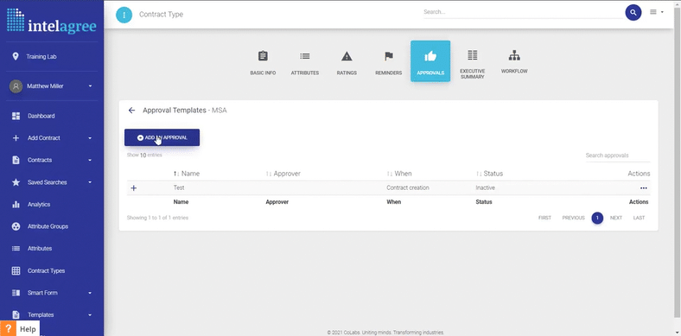Click the round Contract Type menu icon
681x336 pixels.
tap(124, 15)
